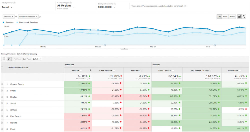This screenshot has height=132, width=250.
Task: Select the plain data table view icon
Action: pyautogui.click(x=4, y=59)
